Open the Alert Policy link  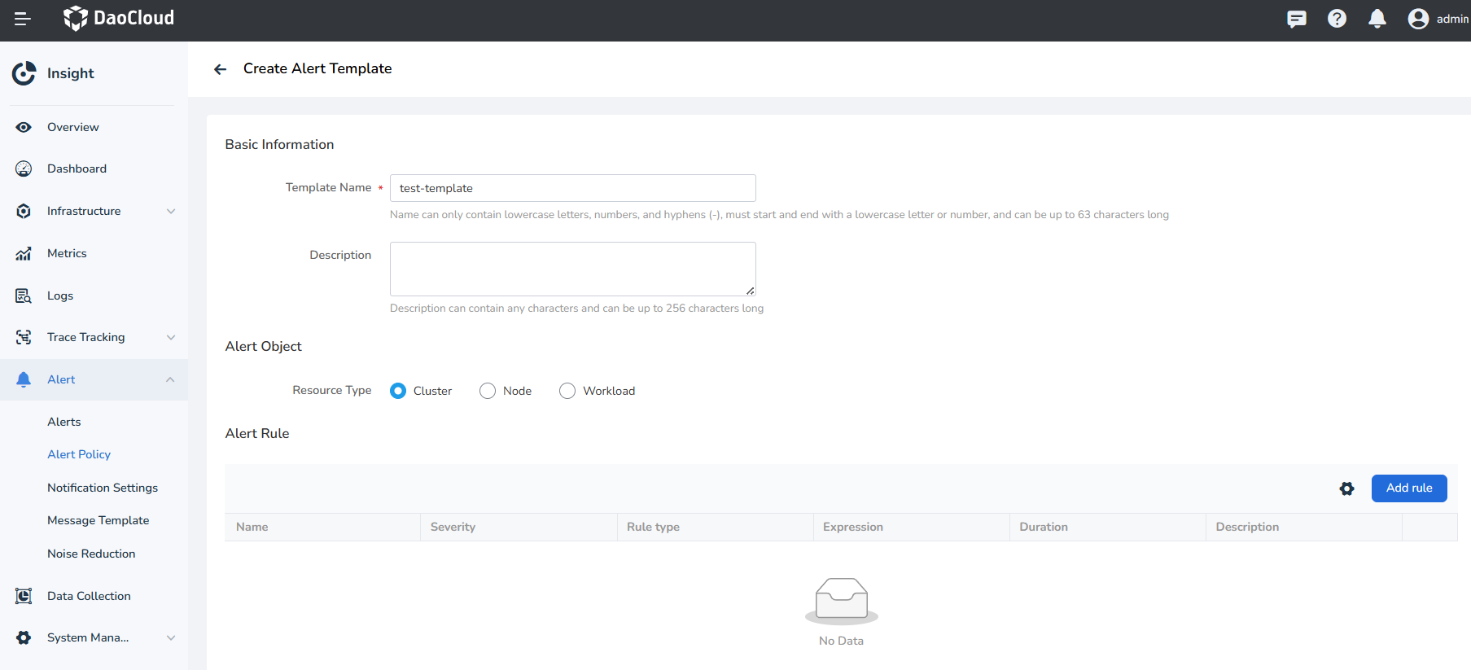79,454
